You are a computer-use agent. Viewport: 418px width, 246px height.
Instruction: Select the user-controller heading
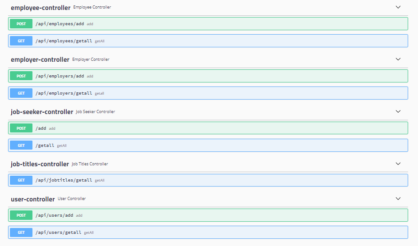(x=33, y=199)
